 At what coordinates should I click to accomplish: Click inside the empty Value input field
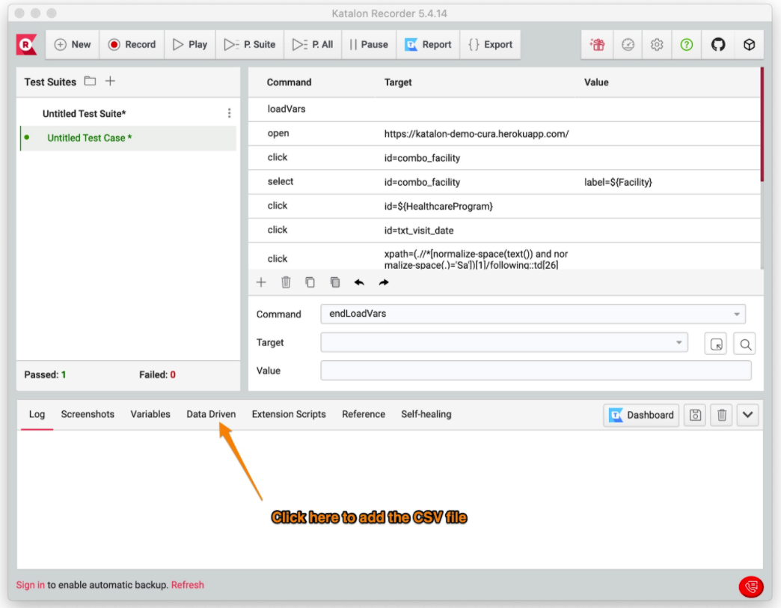coord(536,370)
